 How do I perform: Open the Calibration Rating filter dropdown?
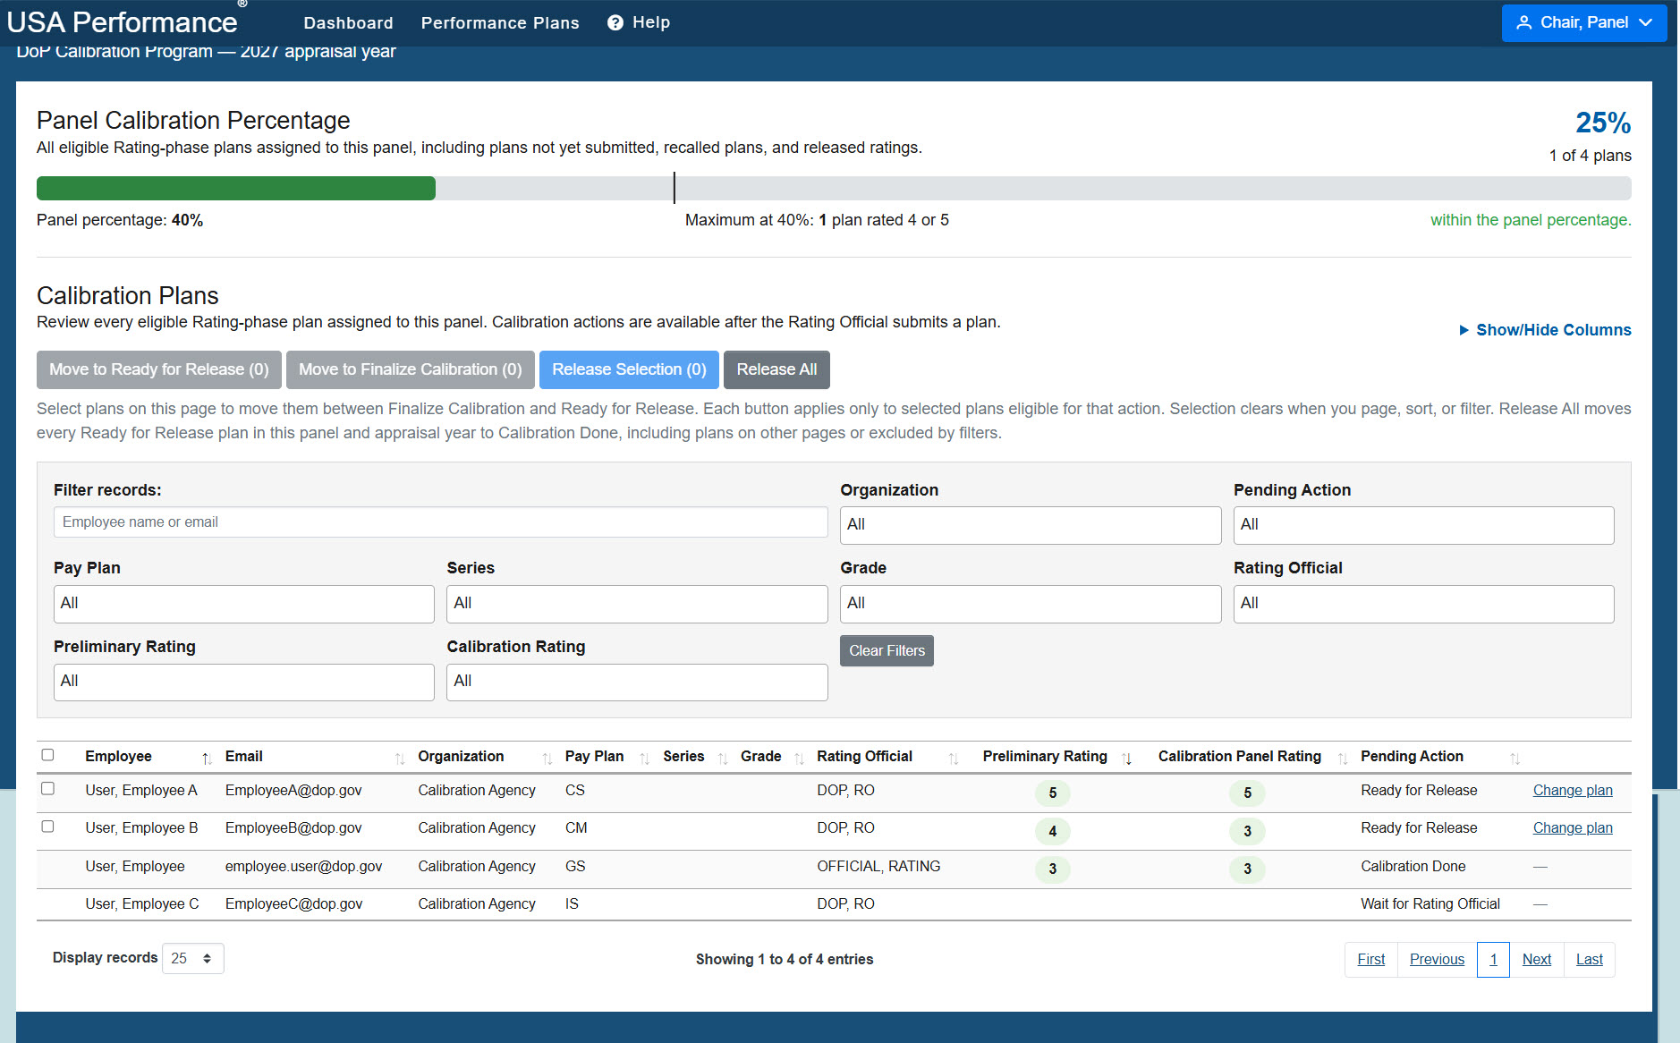point(637,682)
